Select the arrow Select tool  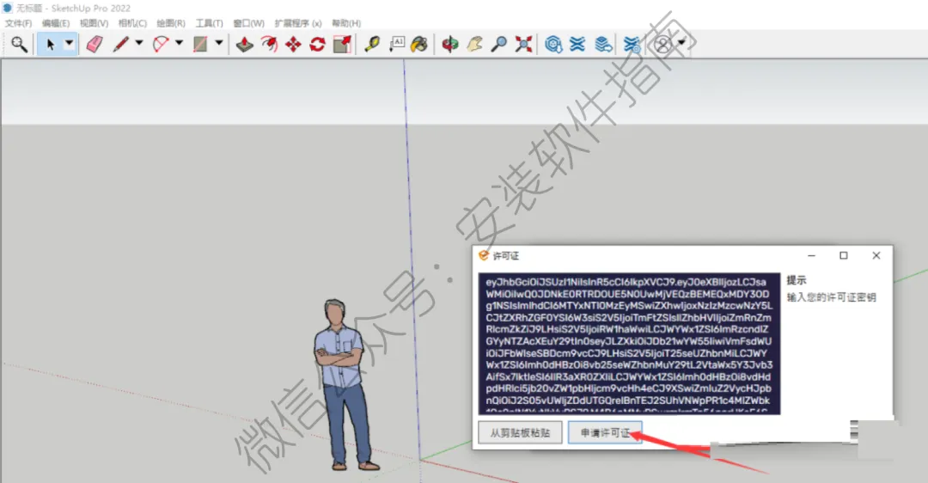click(x=51, y=45)
